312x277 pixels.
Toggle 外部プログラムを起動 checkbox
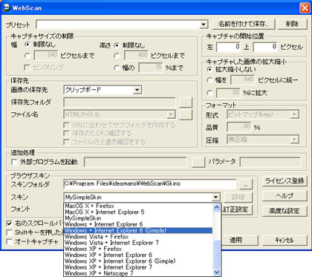(x=14, y=162)
